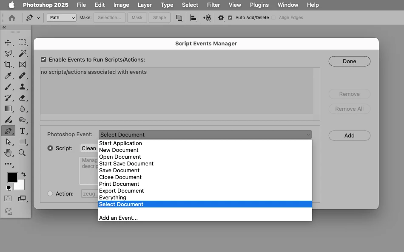Select the Healing Brush tool

point(22,76)
